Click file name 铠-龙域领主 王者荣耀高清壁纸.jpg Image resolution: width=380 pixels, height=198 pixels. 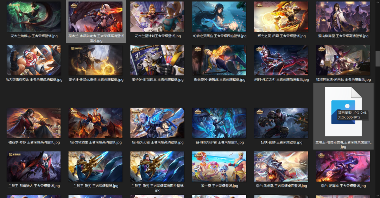click(x=96, y=142)
